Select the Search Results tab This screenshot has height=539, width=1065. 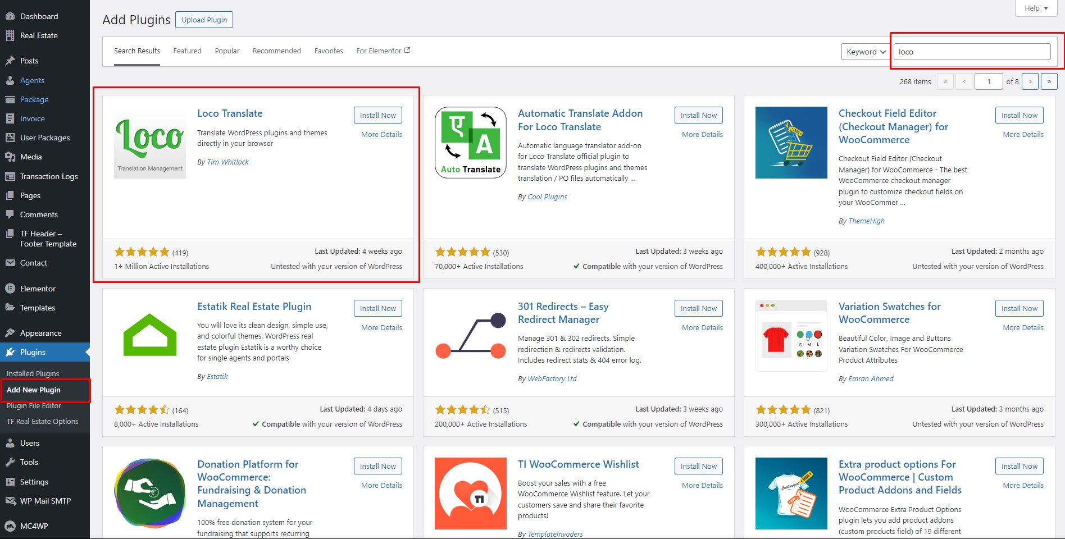click(137, 51)
